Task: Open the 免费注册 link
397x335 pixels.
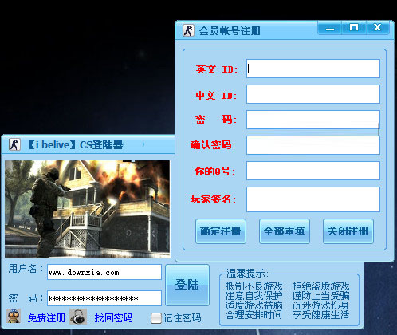Action: tap(46, 318)
